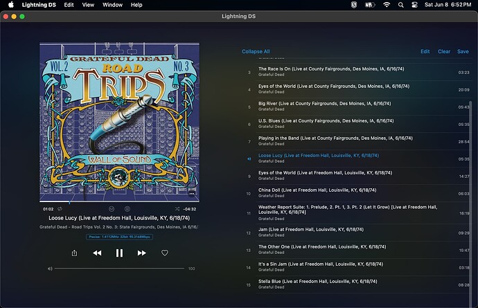Viewport: 478px width, 308px height.
Task: Click Edit in the queue header
Action: (425, 51)
